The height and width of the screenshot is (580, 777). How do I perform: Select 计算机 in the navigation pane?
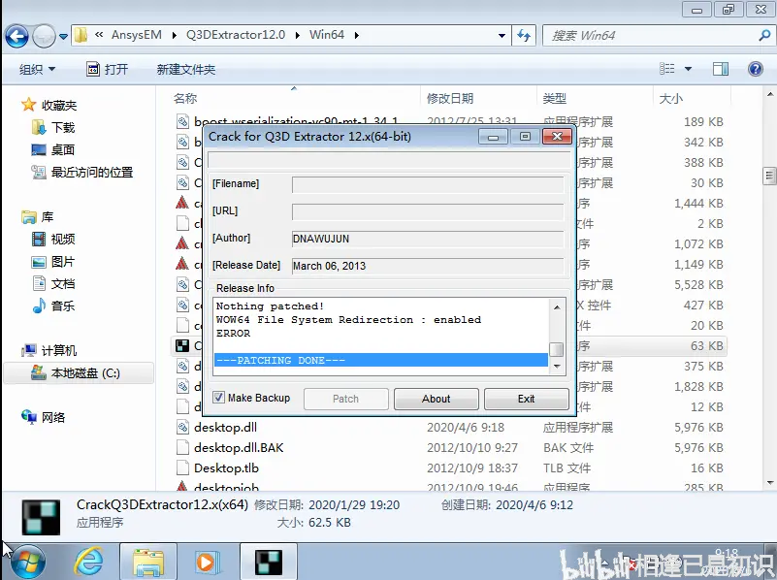tap(49, 351)
